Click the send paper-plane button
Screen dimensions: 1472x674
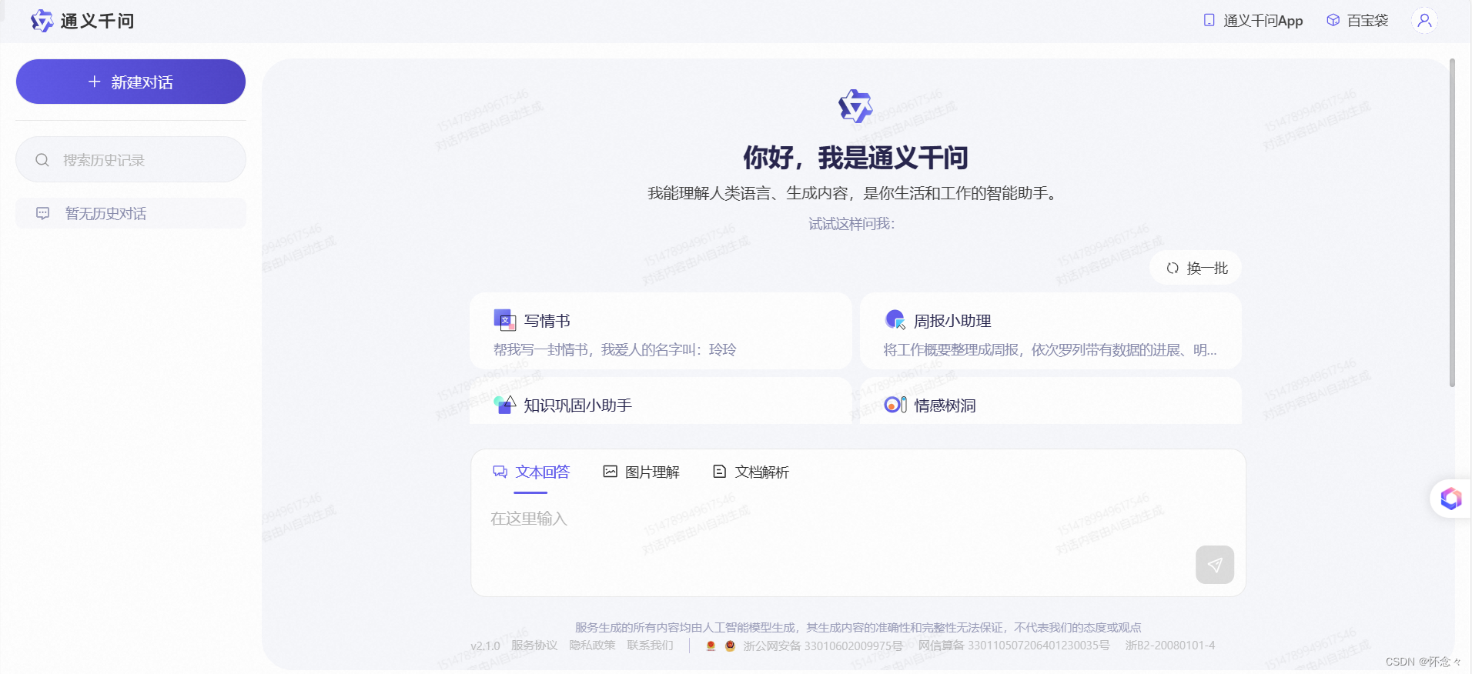click(x=1215, y=565)
